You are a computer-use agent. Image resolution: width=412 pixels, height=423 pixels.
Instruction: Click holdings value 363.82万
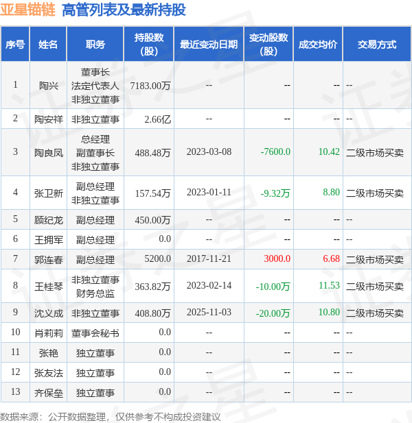152,287
